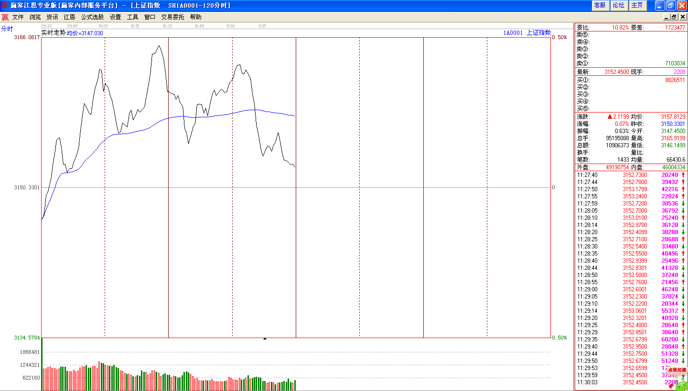Click the 委差 1723477 value
Viewport: 688px width, 391px height.
click(675, 28)
